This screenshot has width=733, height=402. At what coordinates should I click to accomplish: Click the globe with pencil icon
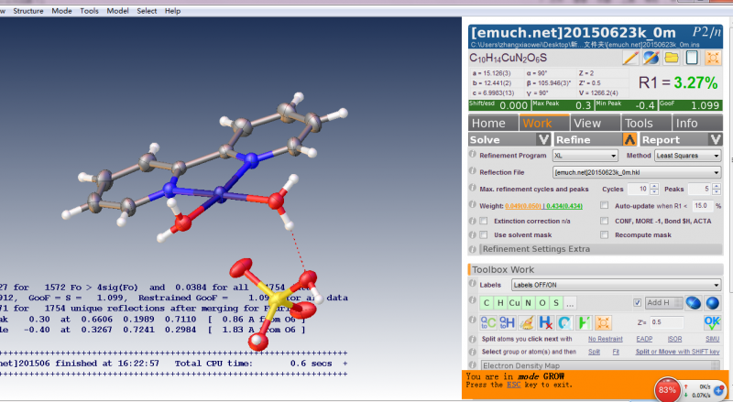(x=651, y=58)
